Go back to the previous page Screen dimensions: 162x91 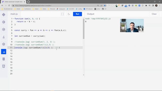pyautogui.click(x=2, y=6)
